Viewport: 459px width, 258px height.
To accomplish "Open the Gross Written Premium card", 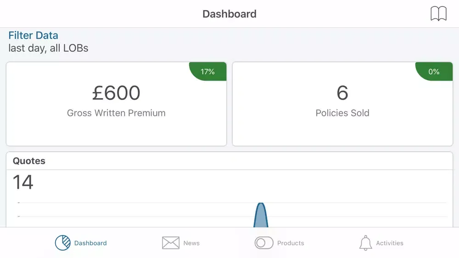I will (116, 104).
